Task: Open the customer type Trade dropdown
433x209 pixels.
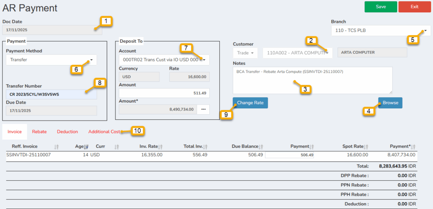Action: tap(246, 53)
